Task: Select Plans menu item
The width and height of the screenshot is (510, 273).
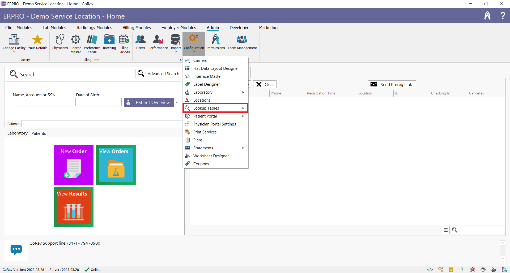Action: click(x=215, y=140)
